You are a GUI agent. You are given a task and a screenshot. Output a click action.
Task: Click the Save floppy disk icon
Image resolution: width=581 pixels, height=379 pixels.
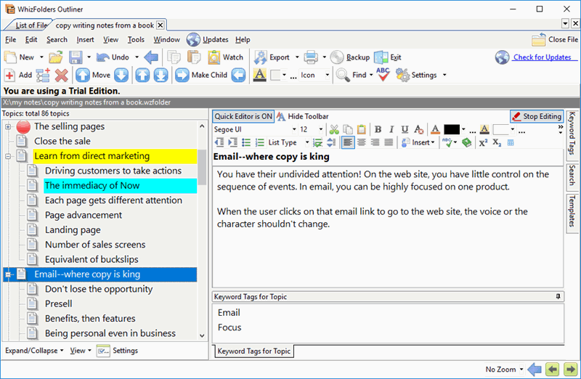76,57
